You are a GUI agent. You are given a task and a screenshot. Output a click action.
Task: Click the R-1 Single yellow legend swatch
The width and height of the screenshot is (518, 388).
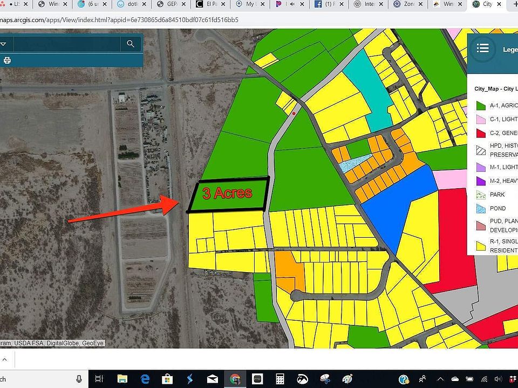pyautogui.click(x=480, y=246)
